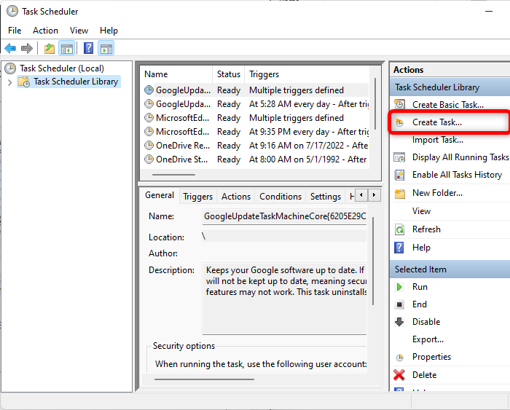Image resolution: width=510 pixels, height=410 pixels.
Task: Click New Folder... action
Action: [437, 193]
